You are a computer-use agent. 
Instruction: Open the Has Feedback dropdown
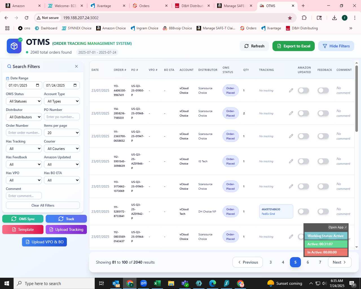[x=24, y=164]
